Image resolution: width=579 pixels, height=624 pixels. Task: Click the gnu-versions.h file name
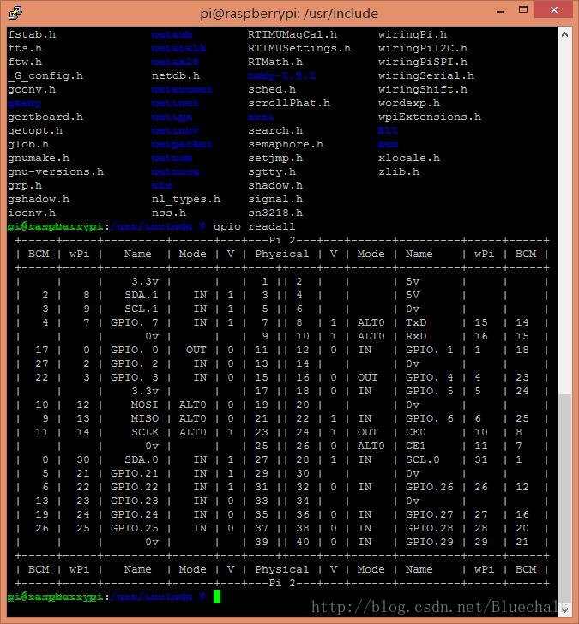55,171
